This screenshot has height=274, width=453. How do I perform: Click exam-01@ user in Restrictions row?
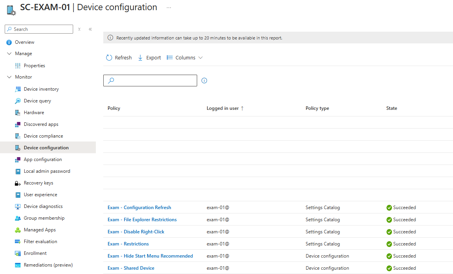click(x=218, y=244)
